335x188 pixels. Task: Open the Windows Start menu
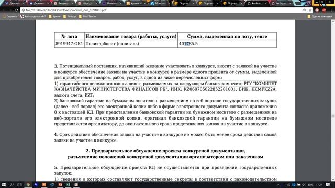click(x=4, y=184)
